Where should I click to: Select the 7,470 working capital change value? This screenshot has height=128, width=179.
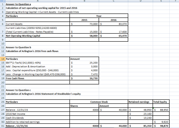84,74
